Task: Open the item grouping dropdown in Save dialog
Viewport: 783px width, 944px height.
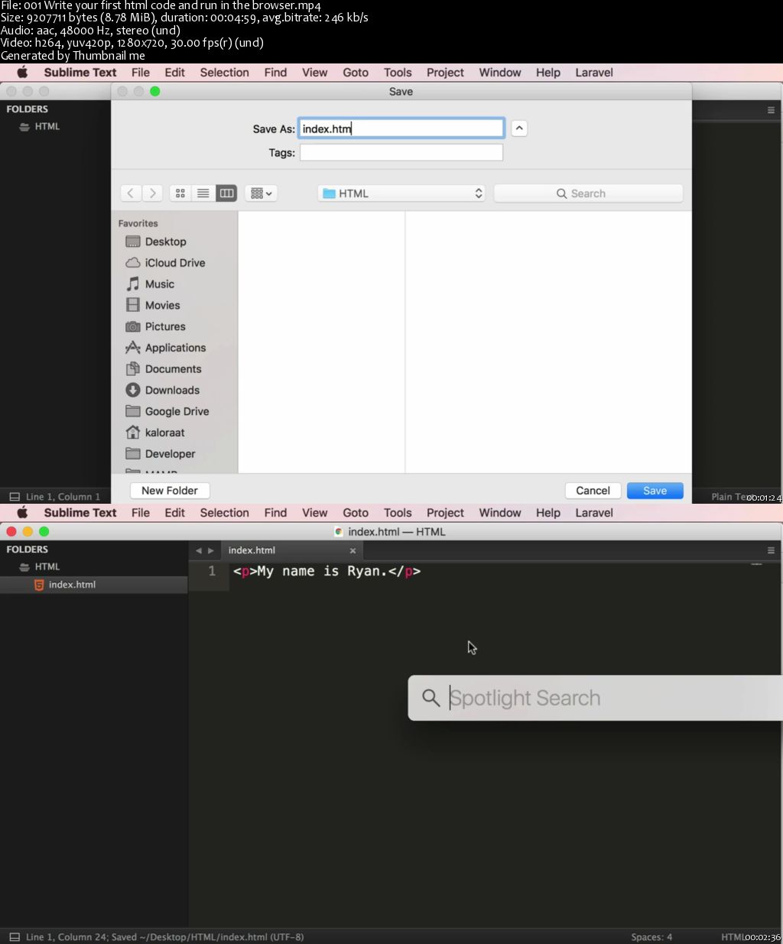Action: [x=261, y=193]
